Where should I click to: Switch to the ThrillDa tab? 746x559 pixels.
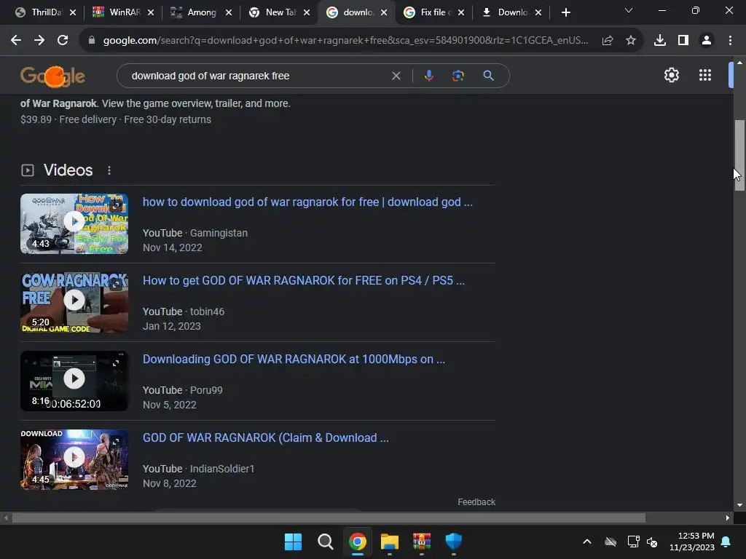(41, 12)
